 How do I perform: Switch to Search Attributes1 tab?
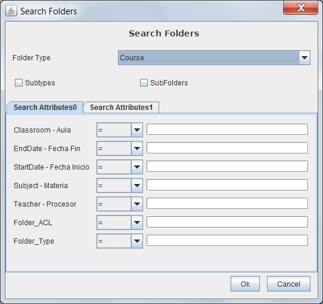click(122, 108)
